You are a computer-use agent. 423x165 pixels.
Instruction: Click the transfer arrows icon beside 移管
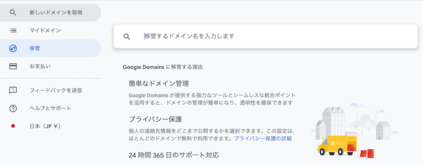[x=13, y=49]
